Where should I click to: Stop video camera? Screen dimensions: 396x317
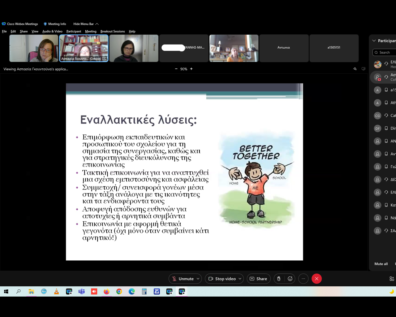coord(222,279)
